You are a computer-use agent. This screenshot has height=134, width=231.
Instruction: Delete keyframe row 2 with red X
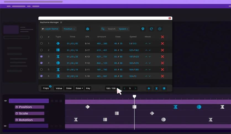pos(162,50)
